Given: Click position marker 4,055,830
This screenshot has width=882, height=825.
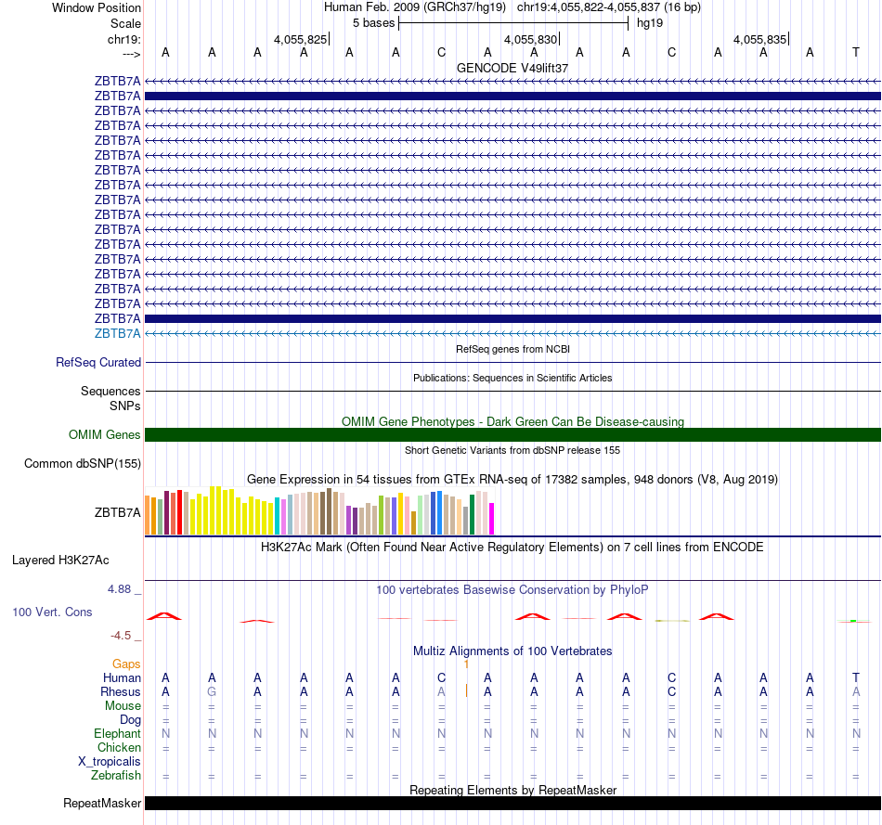Looking at the screenshot, I should pos(530,39).
